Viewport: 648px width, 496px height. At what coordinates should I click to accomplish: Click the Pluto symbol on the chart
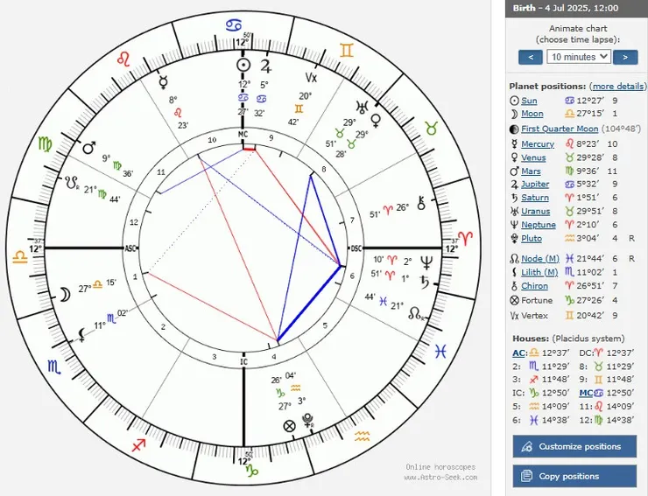(308, 421)
